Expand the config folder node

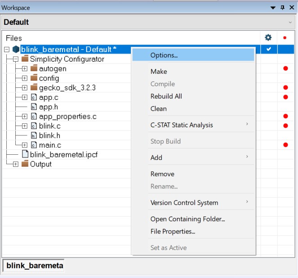point(24,78)
